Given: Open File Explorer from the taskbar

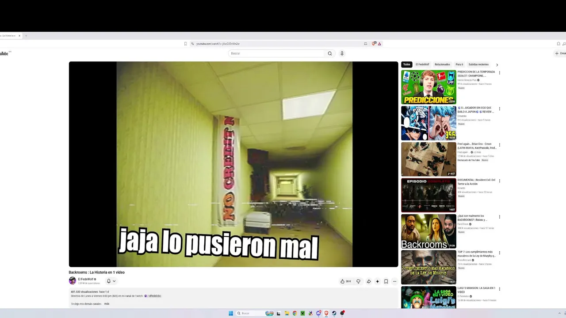Looking at the screenshot, I should [x=287, y=314].
